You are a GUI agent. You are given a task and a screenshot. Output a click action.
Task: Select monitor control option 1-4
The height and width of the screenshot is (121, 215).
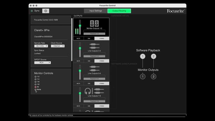click(35, 79)
